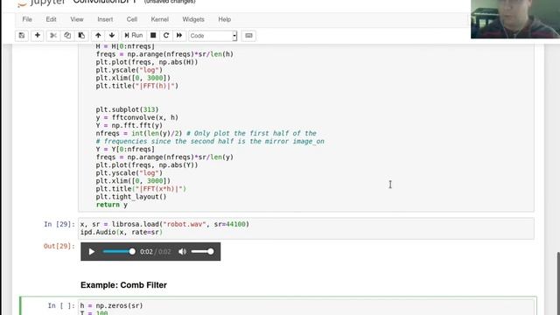Open the Insert menu
This screenshot has height=315, width=560.
pos(105,19)
